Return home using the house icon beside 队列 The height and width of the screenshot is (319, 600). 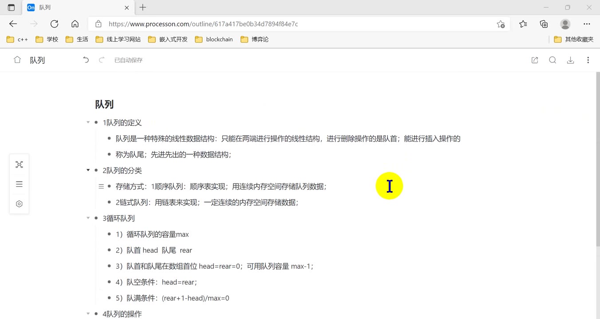tap(17, 60)
